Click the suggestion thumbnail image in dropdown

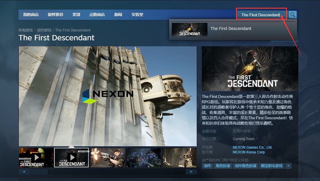coord(190,29)
